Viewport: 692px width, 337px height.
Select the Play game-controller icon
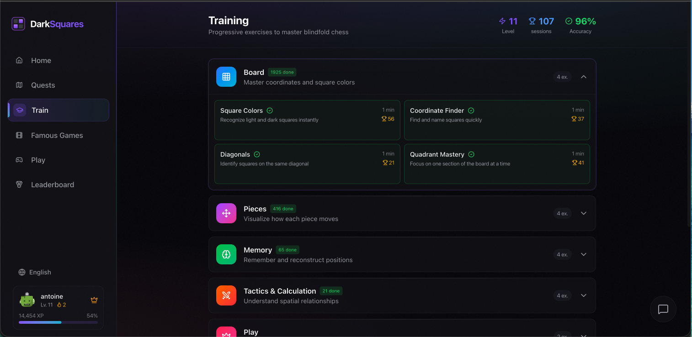tap(19, 160)
